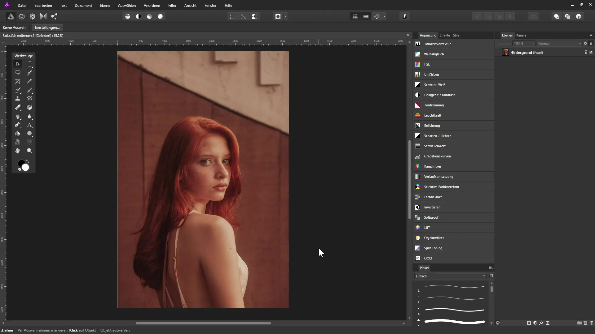Screen dimensions: 595x334
Task: Expand quick mask options dropdown arrow
Action: point(286,16)
